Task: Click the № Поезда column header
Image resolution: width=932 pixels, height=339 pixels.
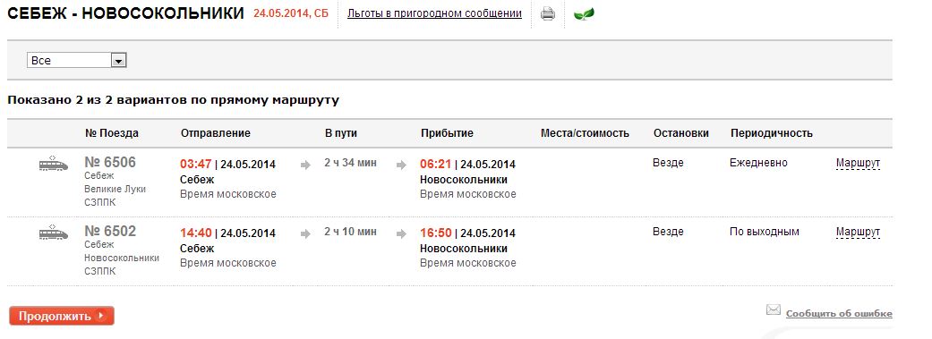Action: [x=112, y=133]
